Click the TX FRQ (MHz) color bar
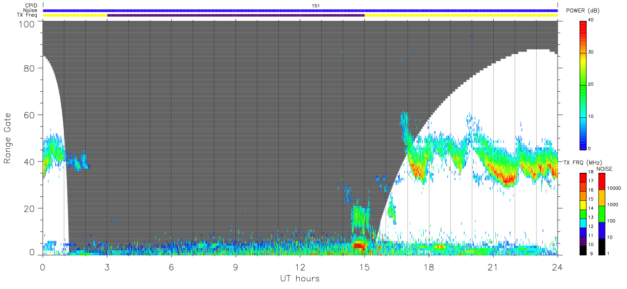The width and height of the screenshot is (627, 289). click(584, 214)
